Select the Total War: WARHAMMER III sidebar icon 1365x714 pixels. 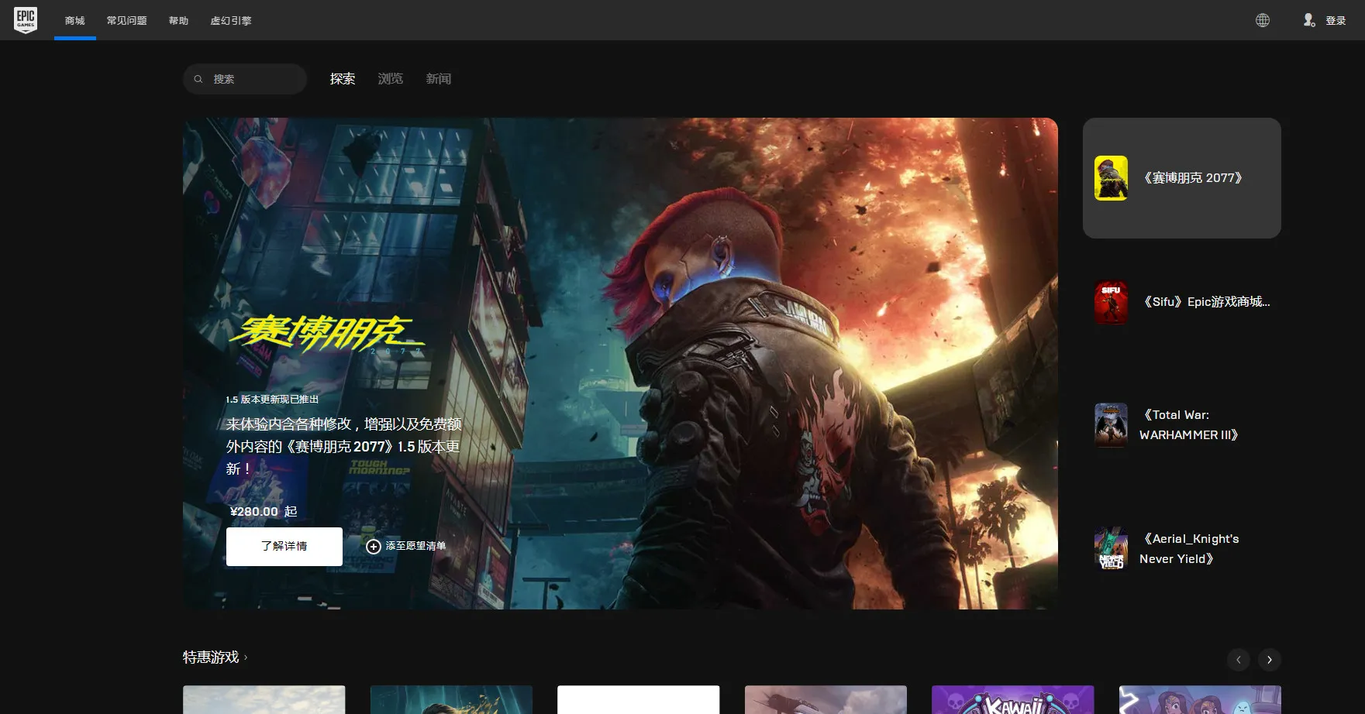(1111, 424)
